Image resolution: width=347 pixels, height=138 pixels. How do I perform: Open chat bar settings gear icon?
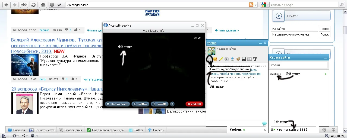(x=324, y=130)
